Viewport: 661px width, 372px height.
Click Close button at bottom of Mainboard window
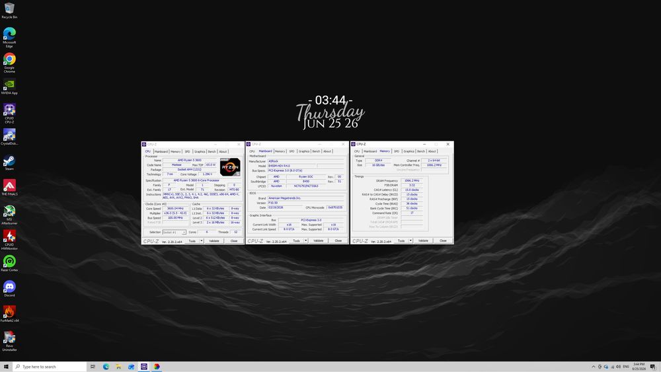[x=338, y=241]
